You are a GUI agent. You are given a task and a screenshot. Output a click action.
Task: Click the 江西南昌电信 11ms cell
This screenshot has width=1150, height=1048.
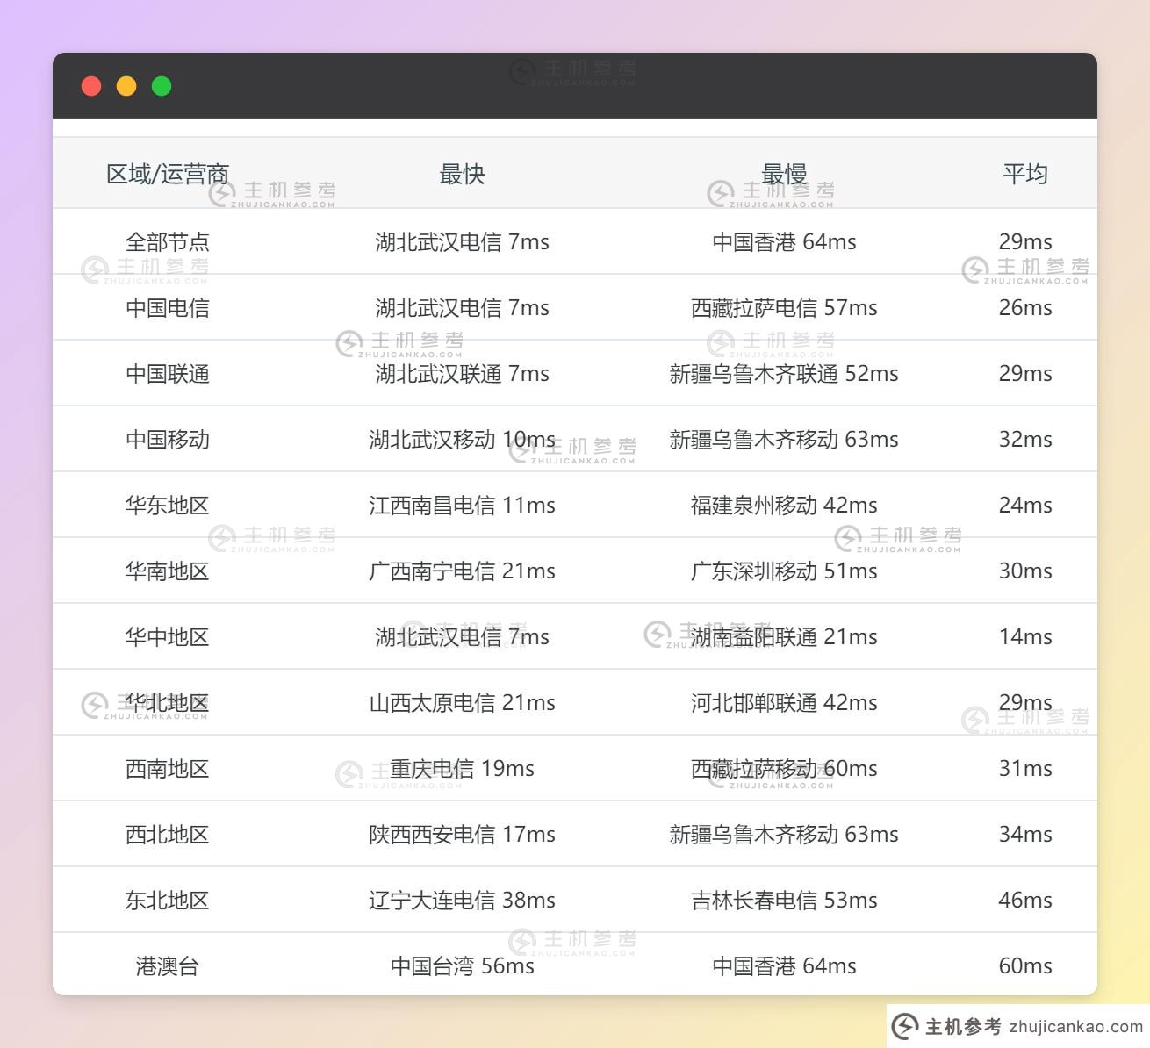pos(462,505)
